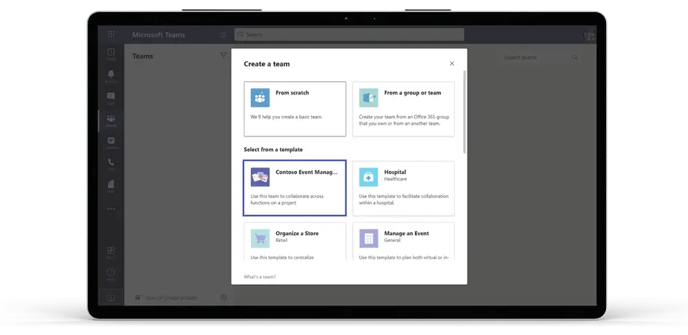Click the filter funnel icon beside Teams

[x=223, y=56]
